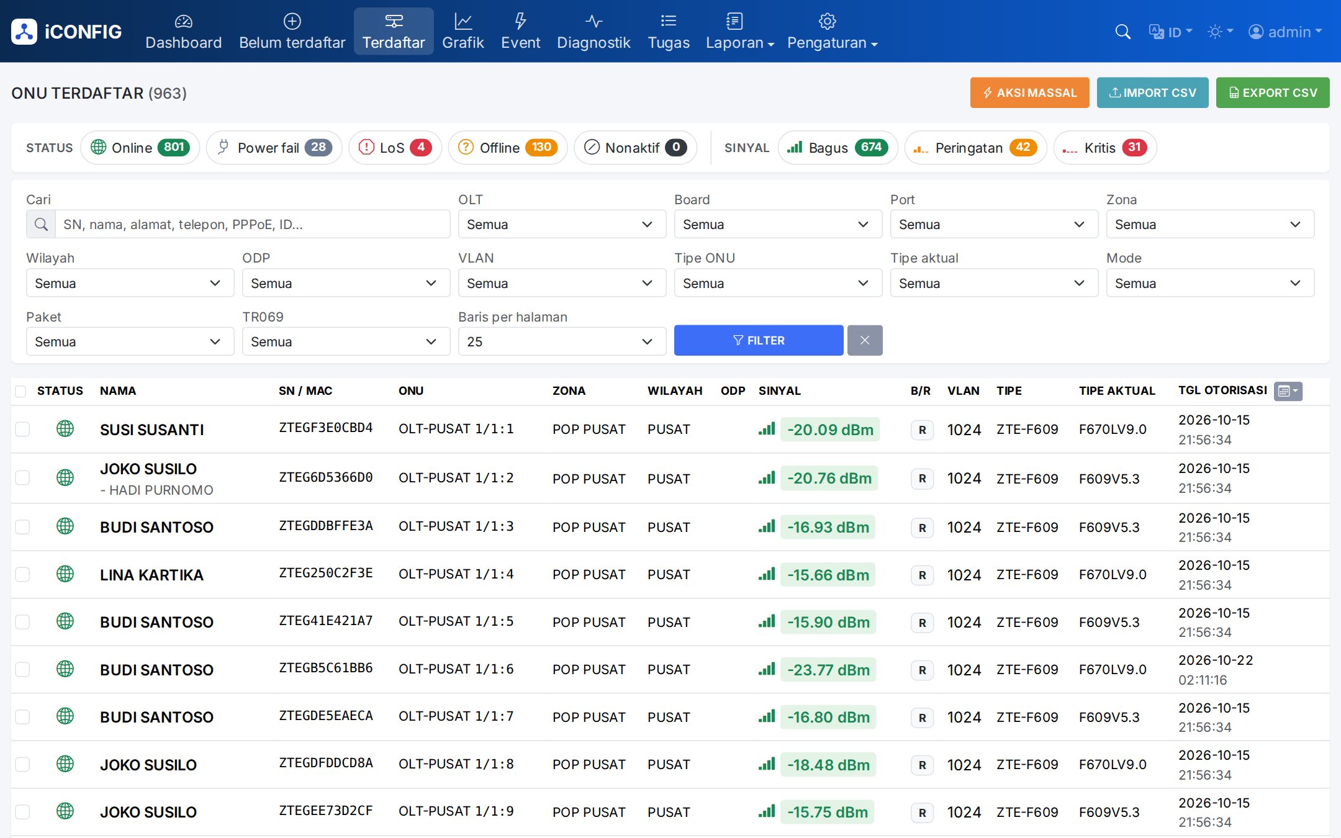Focus the Cari search input field
Image resolution: width=1341 pixels, height=838 pixels.
pos(252,224)
